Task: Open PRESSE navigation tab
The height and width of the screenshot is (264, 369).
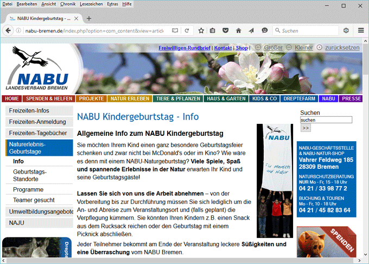Action: [x=351, y=98]
